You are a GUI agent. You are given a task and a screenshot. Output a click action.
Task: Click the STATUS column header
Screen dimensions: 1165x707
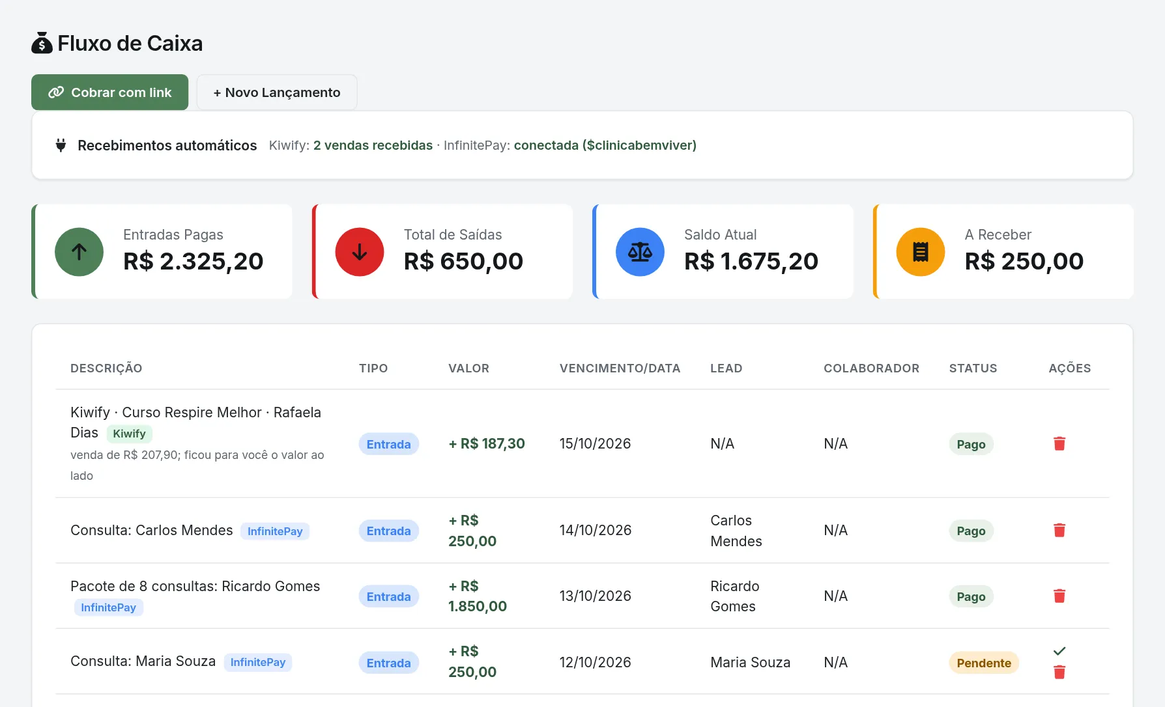pos(973,368)
